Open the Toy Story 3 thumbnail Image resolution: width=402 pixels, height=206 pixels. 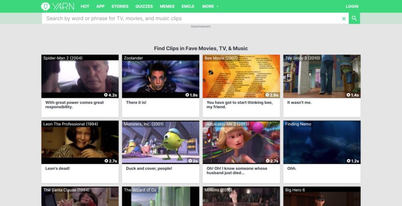[x=322, y=76]
